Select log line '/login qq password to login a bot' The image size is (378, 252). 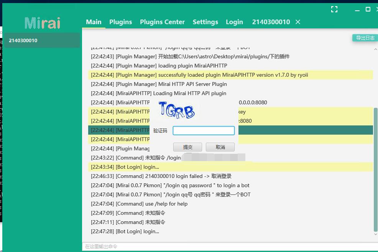[x=230, y=185]
